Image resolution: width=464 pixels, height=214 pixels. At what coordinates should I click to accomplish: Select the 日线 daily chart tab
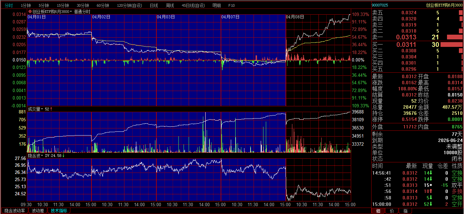point(154,5)
